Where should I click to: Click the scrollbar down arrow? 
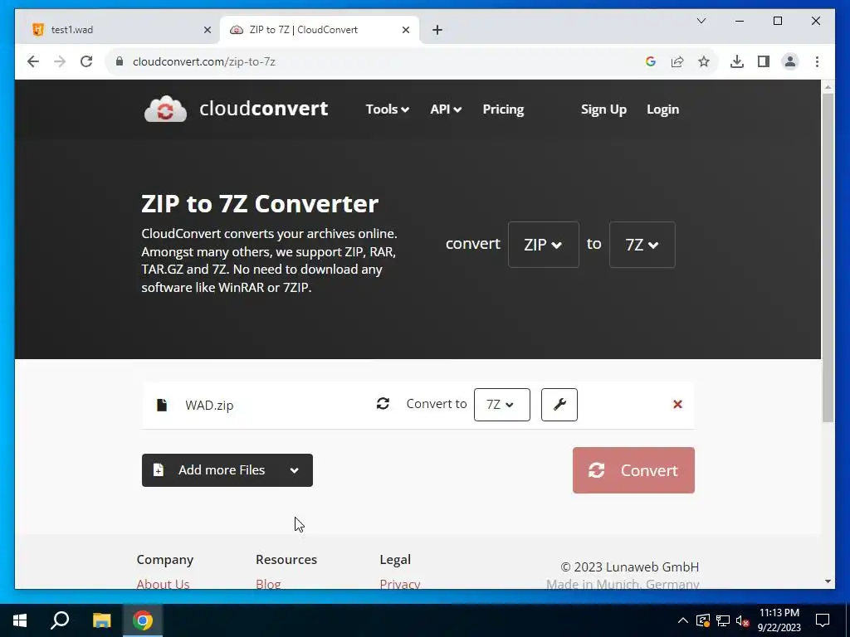click(828, 581)
